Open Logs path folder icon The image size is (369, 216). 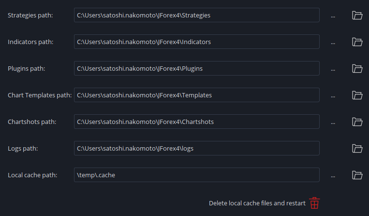click(x=357, y=149)
